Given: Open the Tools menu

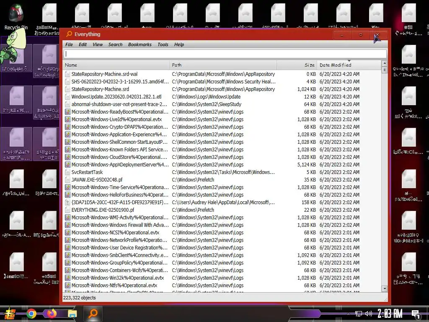Looking at the screenshot, I should [163, 44].
